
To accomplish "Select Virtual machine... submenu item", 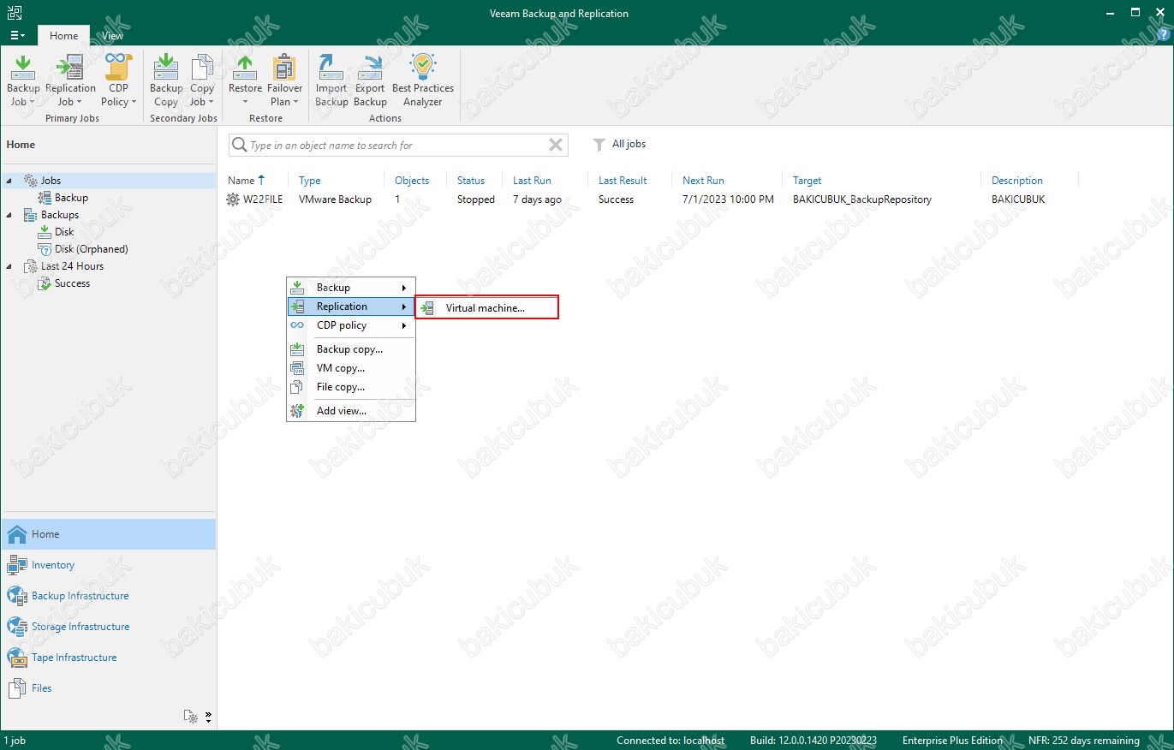I will tap(486, 308).
